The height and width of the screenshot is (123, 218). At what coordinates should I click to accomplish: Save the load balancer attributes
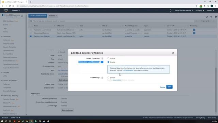(169, 87)
